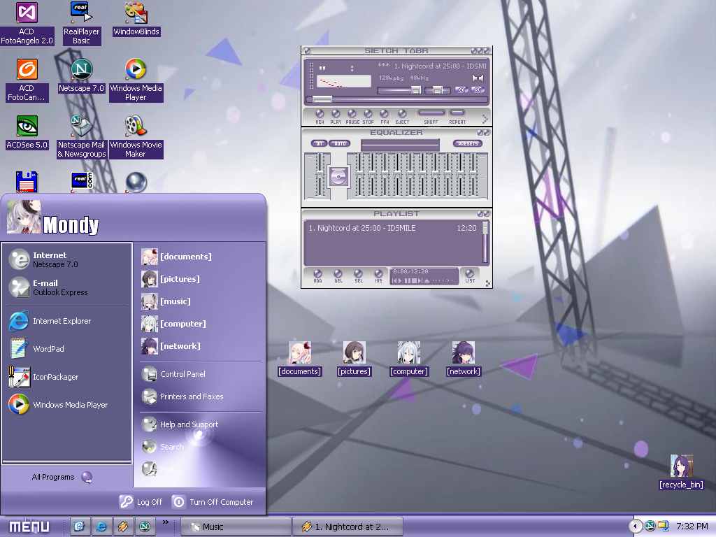The image size is (716, 537).
Task: Toggle the equalizer ON button
Action: pos(319,143)
